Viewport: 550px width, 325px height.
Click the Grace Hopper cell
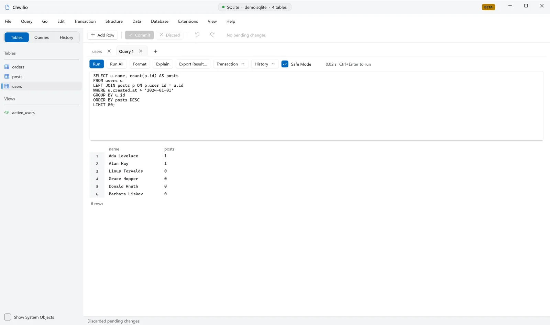(123, 178)
